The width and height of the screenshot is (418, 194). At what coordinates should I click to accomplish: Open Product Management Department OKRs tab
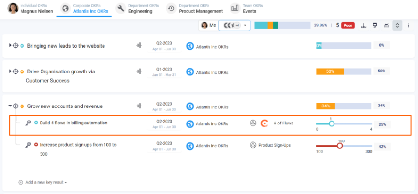click(195, 9)
